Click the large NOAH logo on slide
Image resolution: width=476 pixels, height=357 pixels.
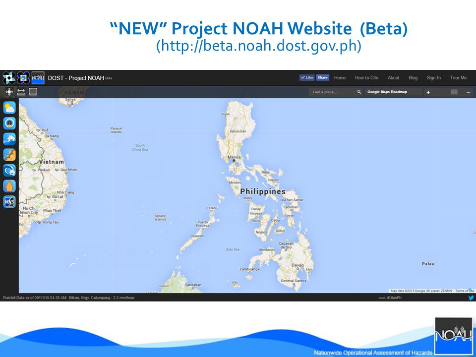(454, 337)
